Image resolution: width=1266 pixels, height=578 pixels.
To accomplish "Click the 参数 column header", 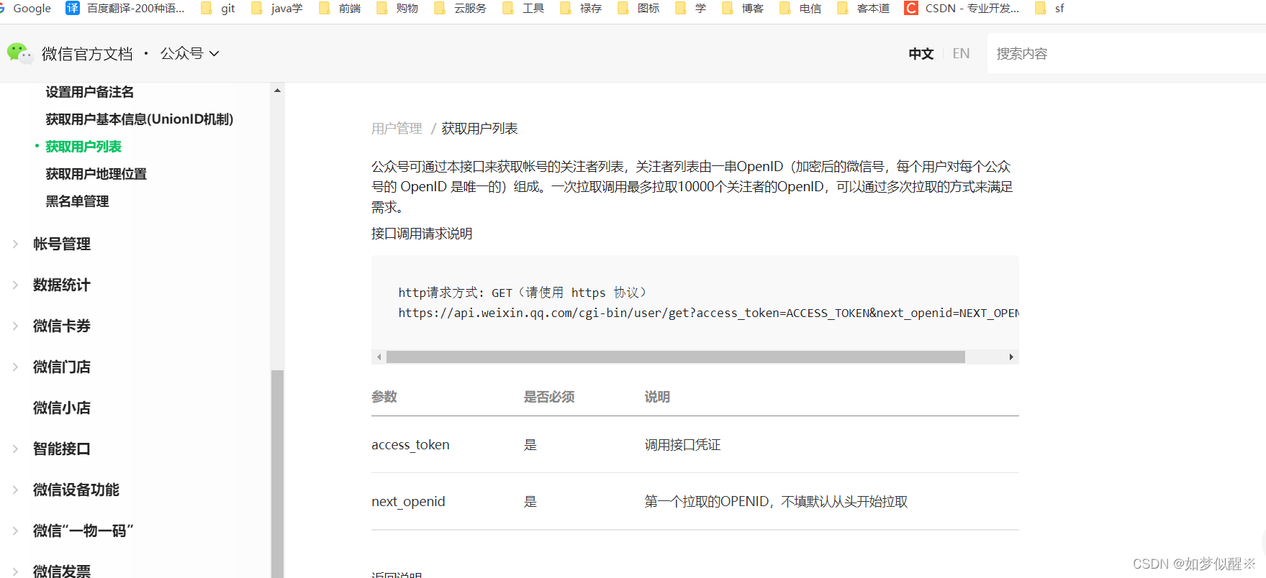I will [384, 397].
